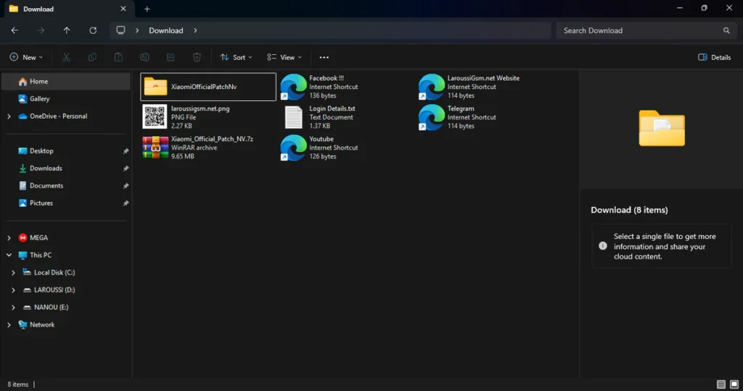Click the Copy icon in toolbar
Viewport: 743px width, 391px height.
click(92, 57)
